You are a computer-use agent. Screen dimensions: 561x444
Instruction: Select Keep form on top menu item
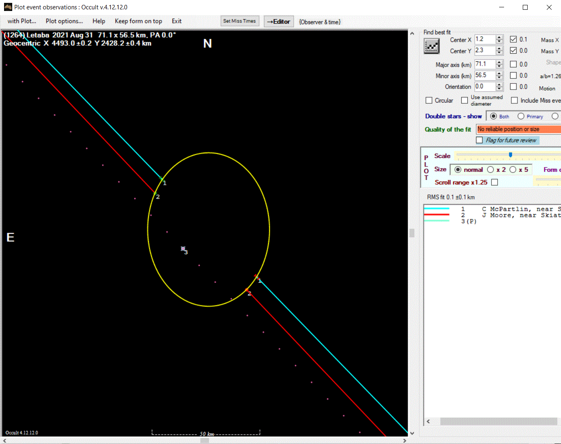click(138, 21)
